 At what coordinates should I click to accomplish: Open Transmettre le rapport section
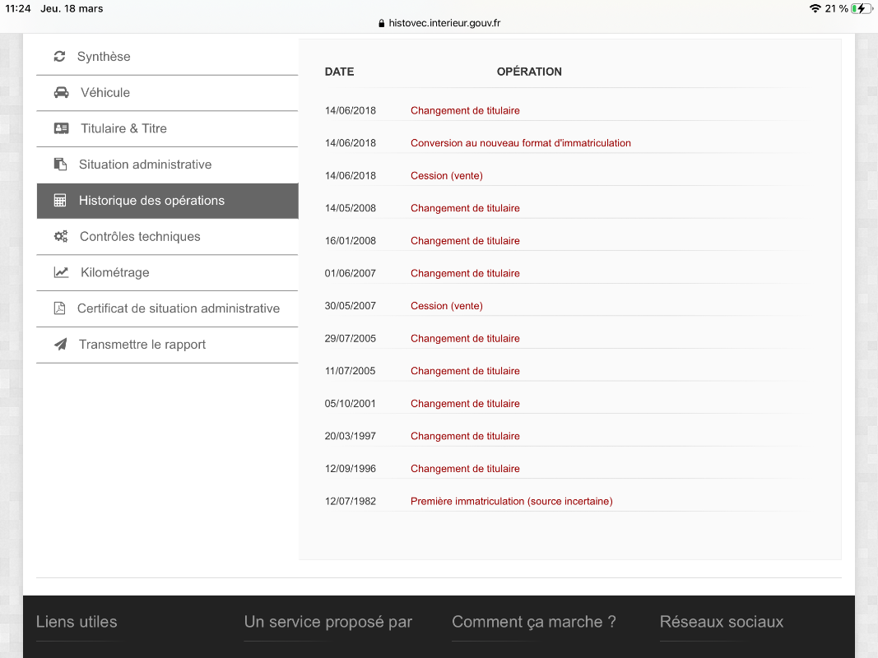(142, 345)
